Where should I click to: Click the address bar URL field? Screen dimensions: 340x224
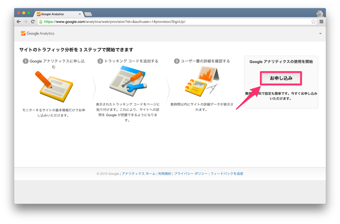click(177, 22)
